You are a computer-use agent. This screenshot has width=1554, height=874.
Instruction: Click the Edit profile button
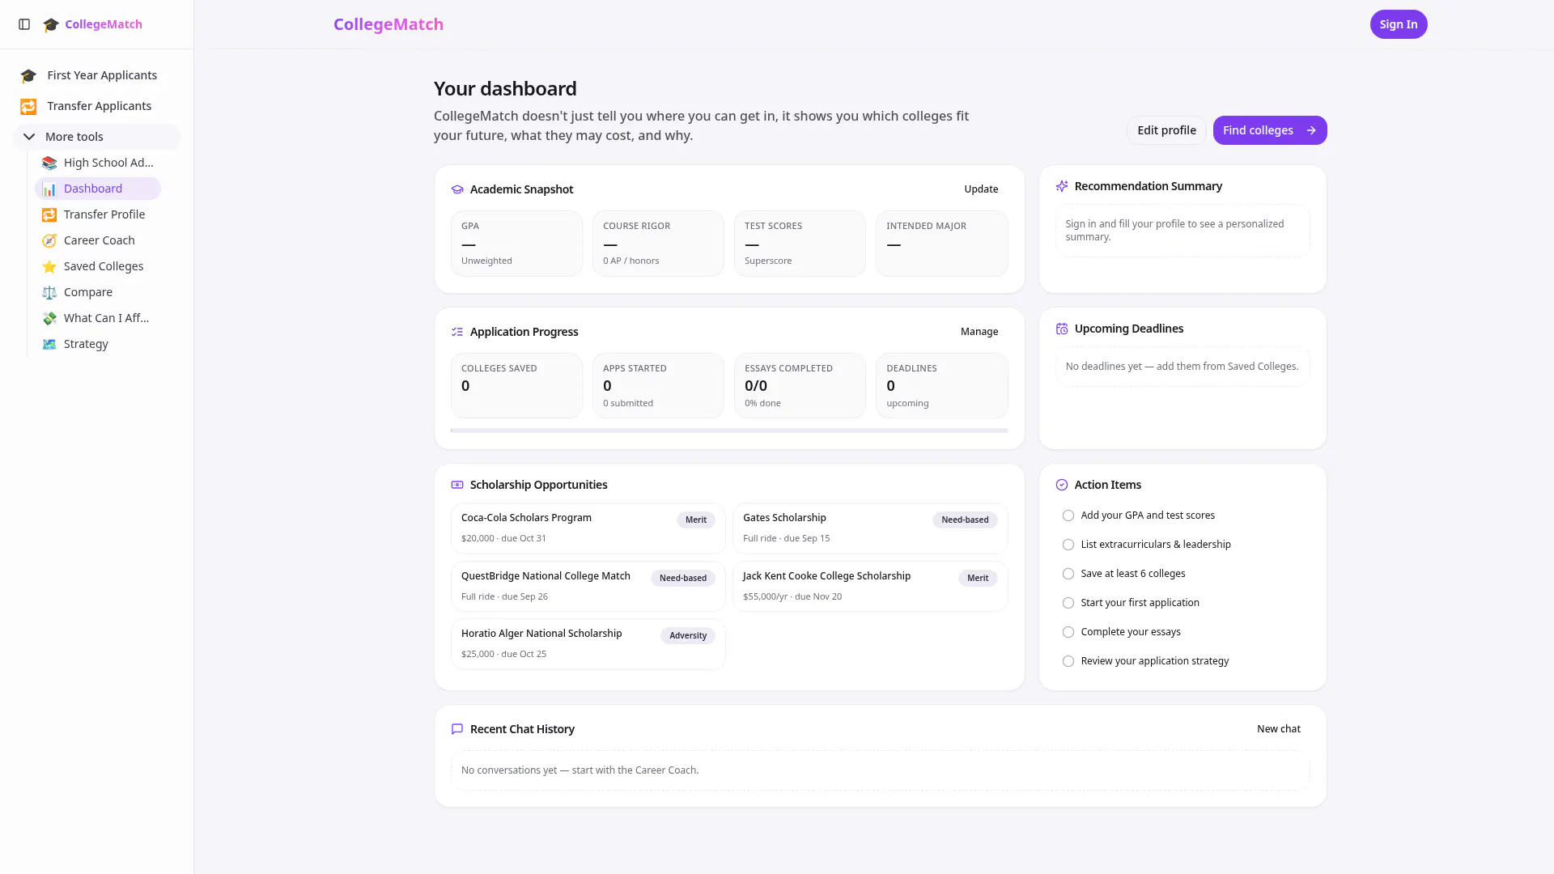(1166, 130)
